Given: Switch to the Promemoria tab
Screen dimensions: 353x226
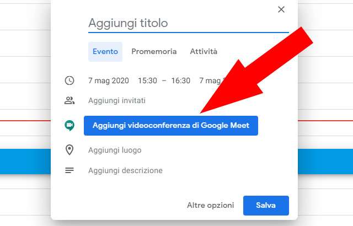Looking at the screenshot, I should (154, 52).
